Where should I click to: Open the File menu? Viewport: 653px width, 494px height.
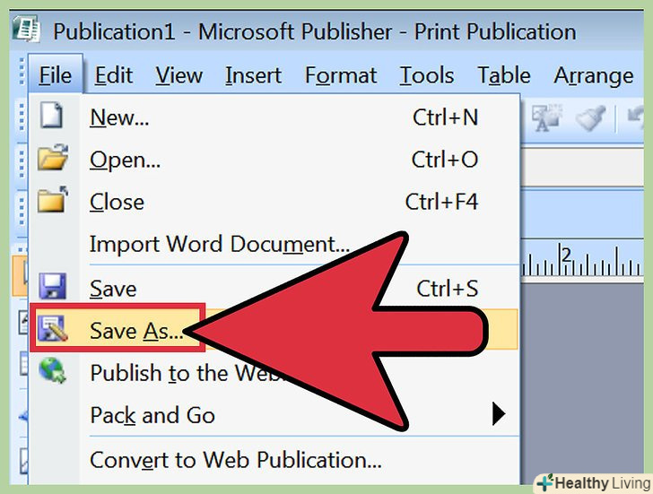56,75
